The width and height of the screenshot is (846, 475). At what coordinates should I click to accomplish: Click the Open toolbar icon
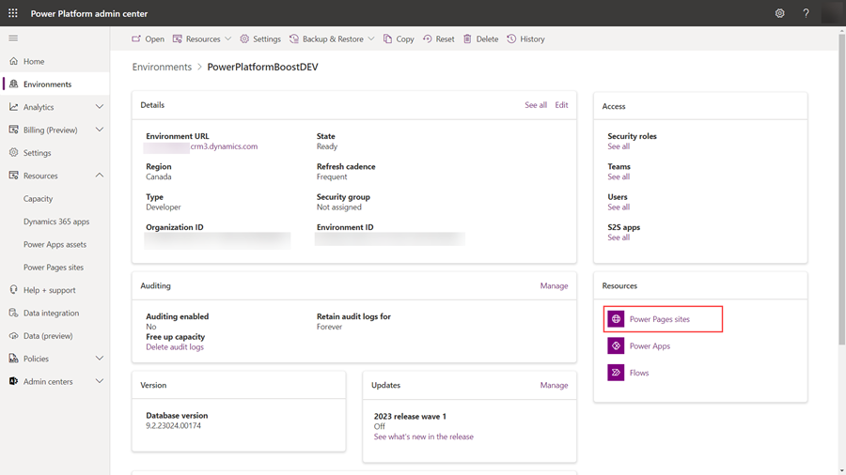tap(136, 38)
